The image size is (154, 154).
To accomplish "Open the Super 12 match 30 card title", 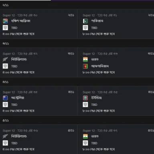I will [20, 15].
